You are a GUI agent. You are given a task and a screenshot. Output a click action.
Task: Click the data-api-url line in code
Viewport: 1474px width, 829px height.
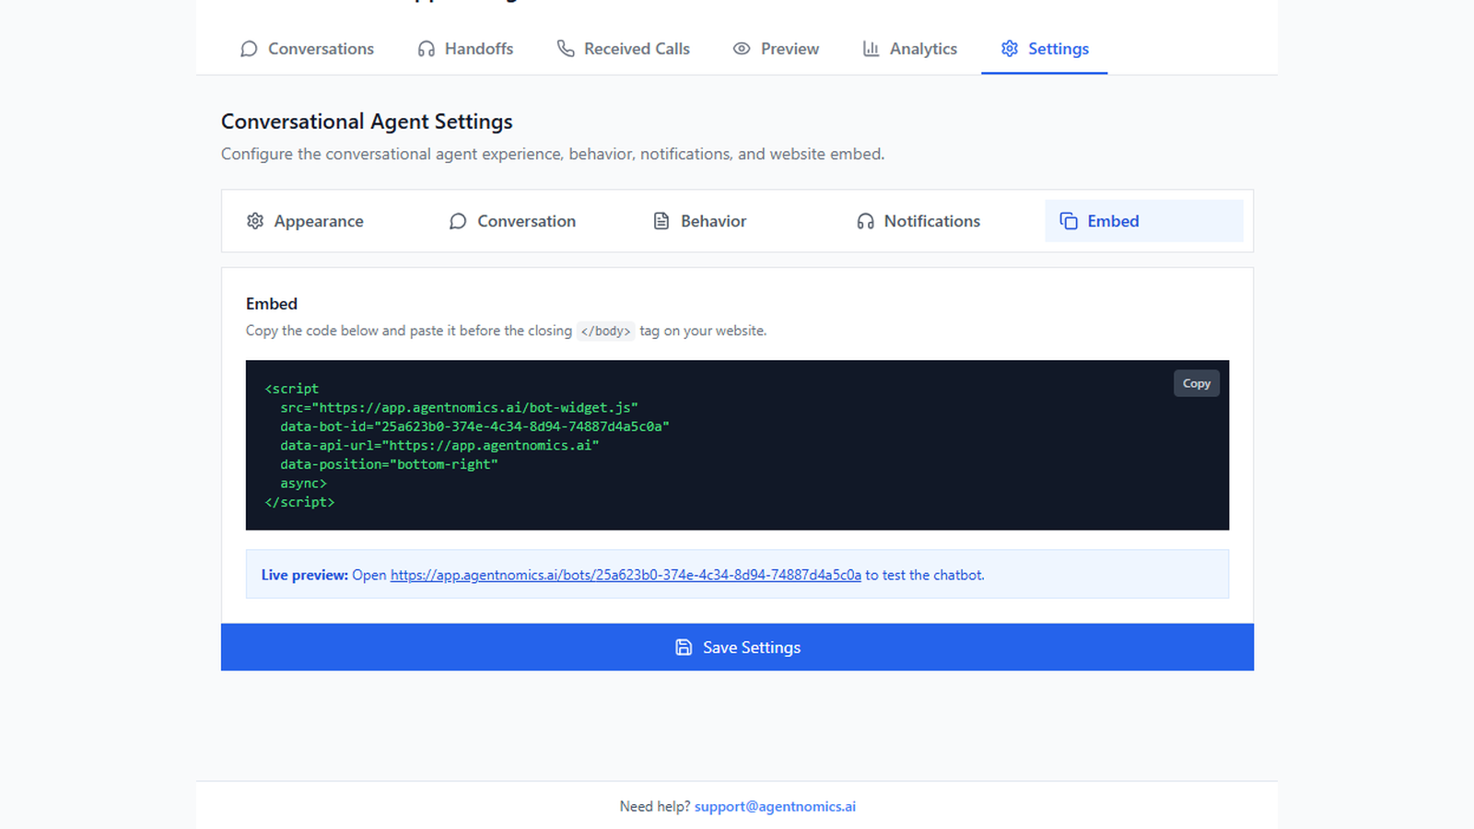(x=439, y=445)
